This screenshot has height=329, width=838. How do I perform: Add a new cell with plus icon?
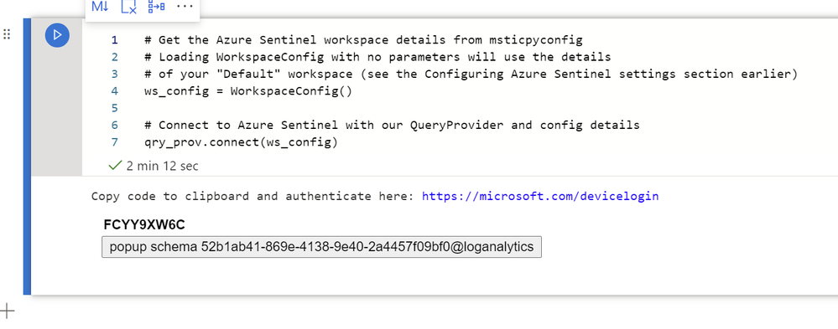click(7, 311)
